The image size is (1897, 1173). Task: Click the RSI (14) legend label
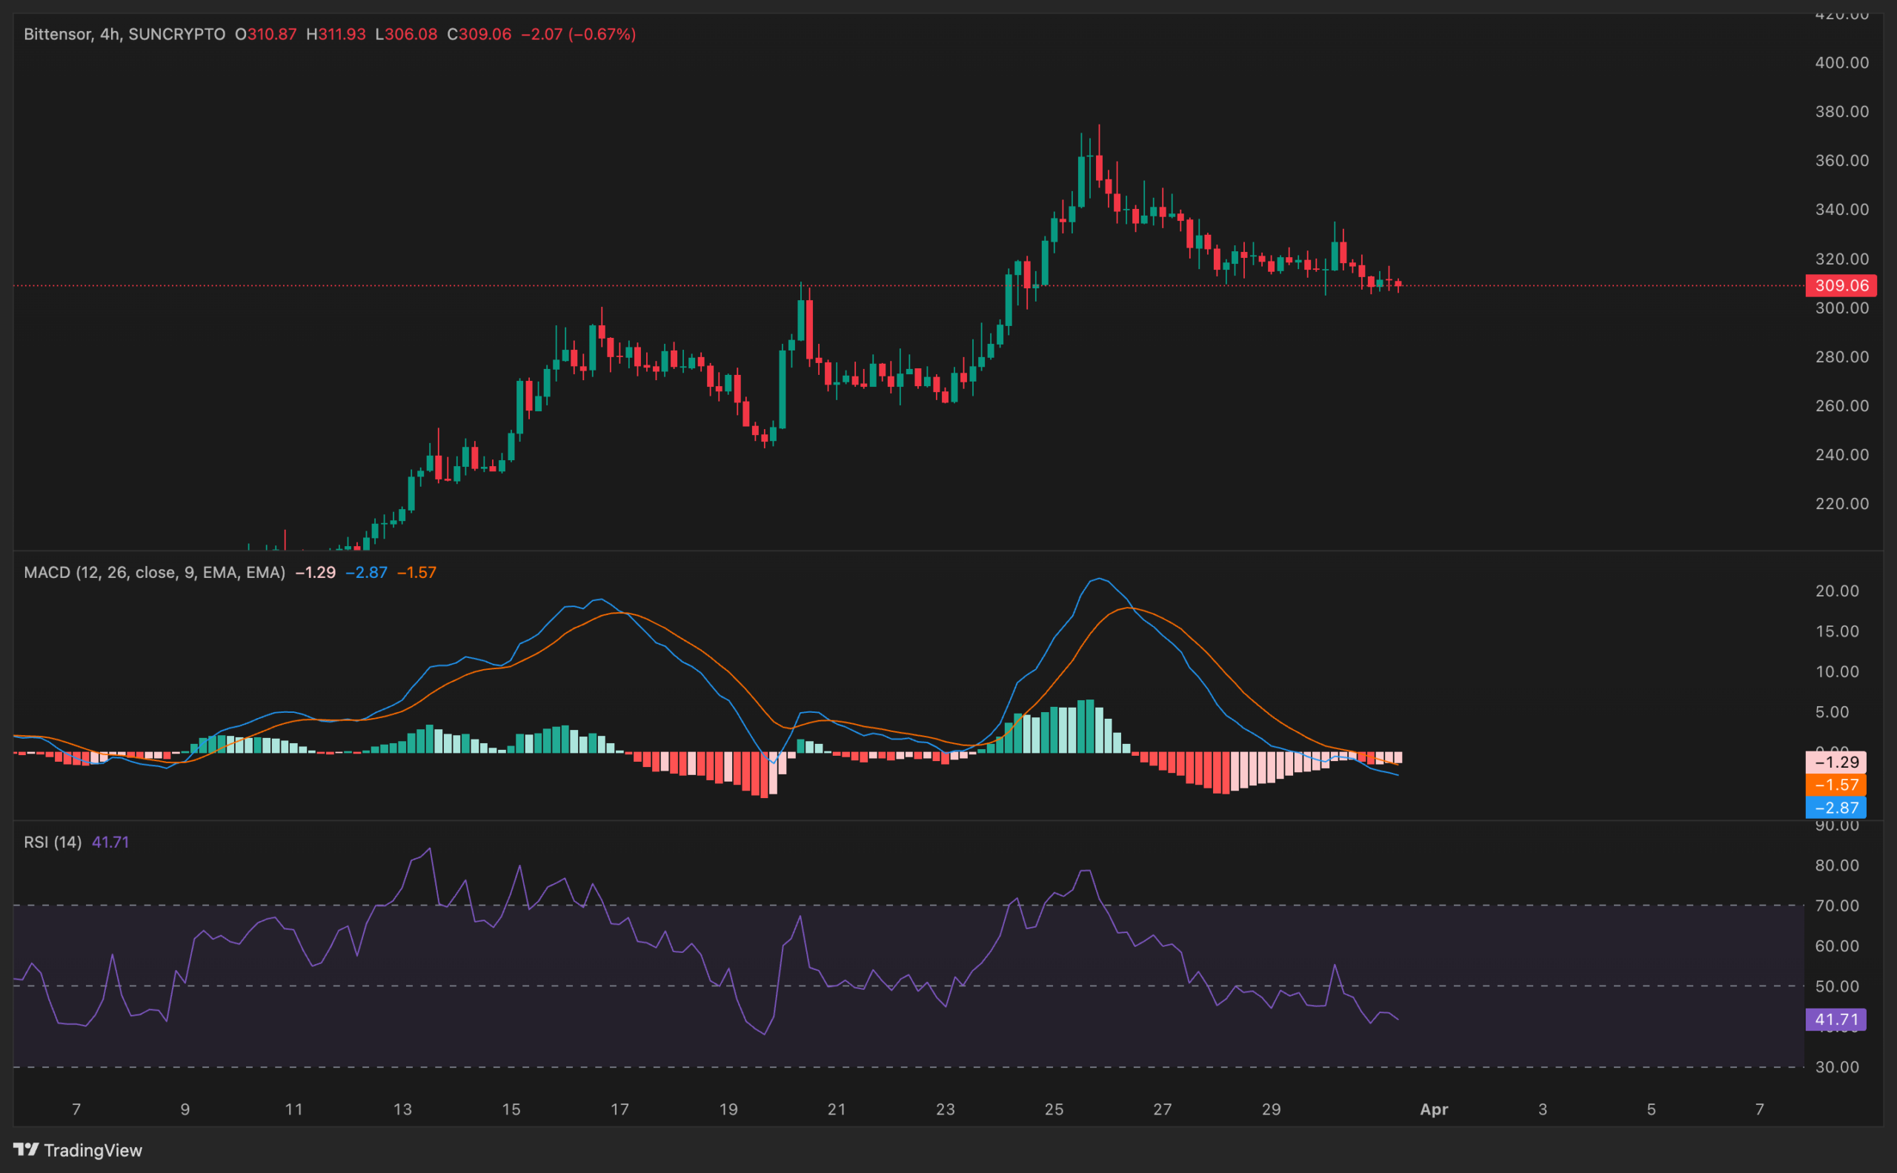[x=52, y=842]
